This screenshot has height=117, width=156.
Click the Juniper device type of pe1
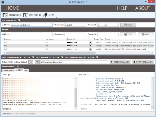tap(99, 42)
